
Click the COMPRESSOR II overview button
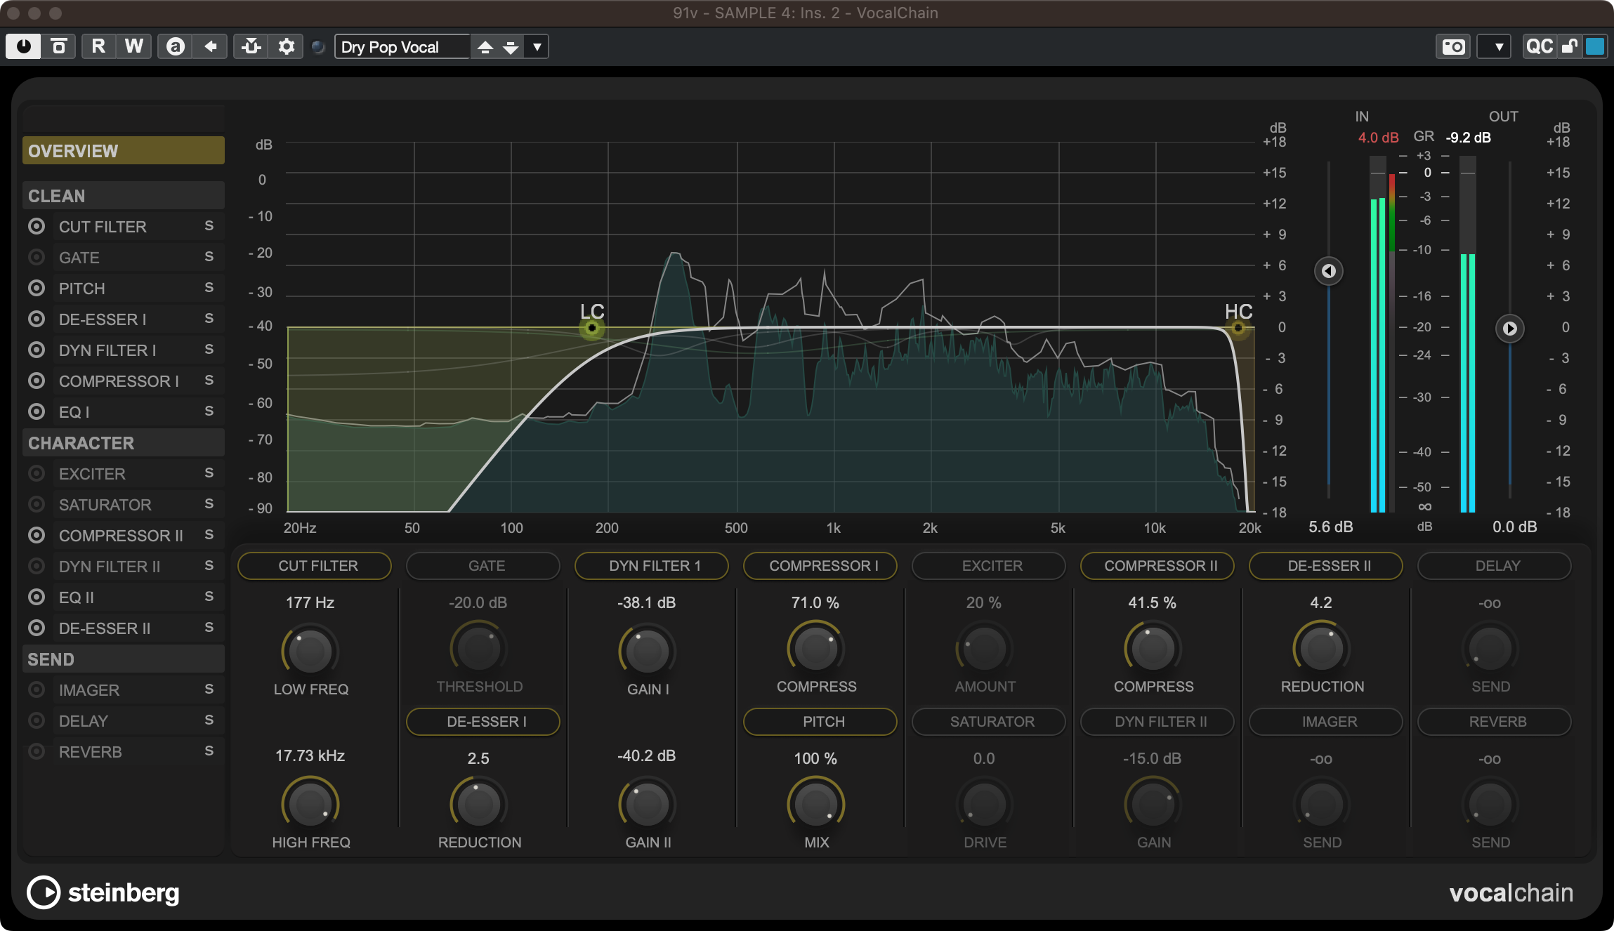tap(1157, 566)
